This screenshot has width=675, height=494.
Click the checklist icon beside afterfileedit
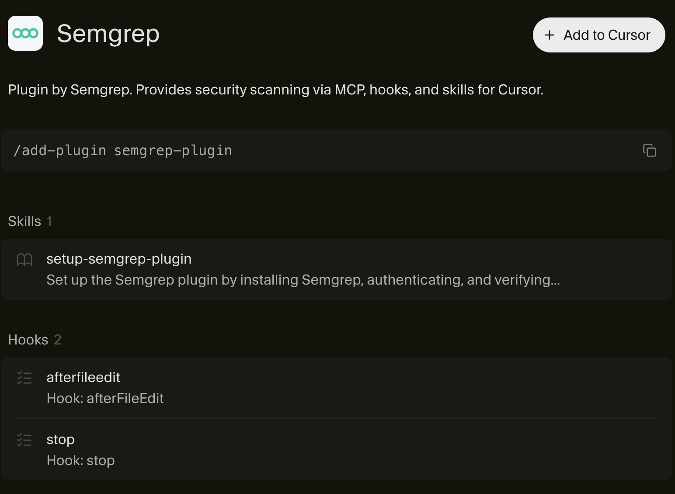(x=24, y=378)
